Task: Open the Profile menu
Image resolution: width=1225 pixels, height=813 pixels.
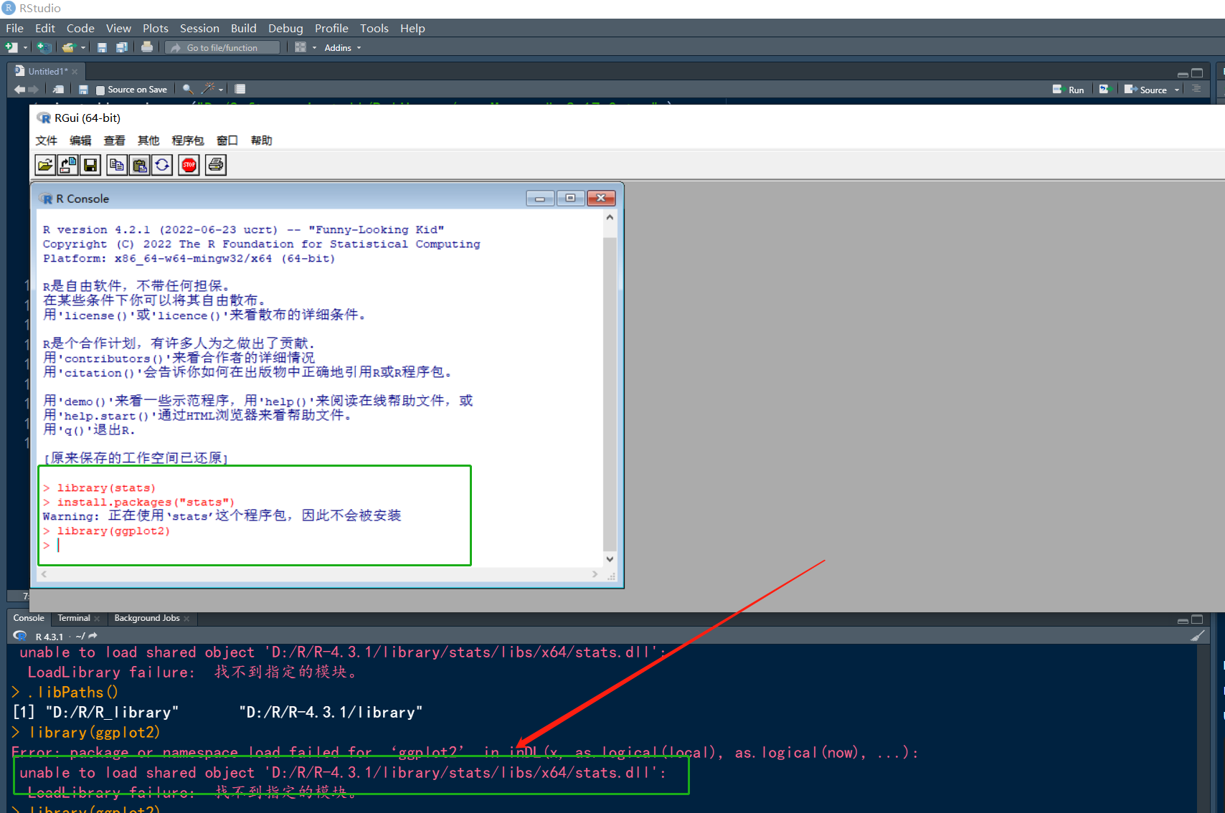Action: [331, 28]
